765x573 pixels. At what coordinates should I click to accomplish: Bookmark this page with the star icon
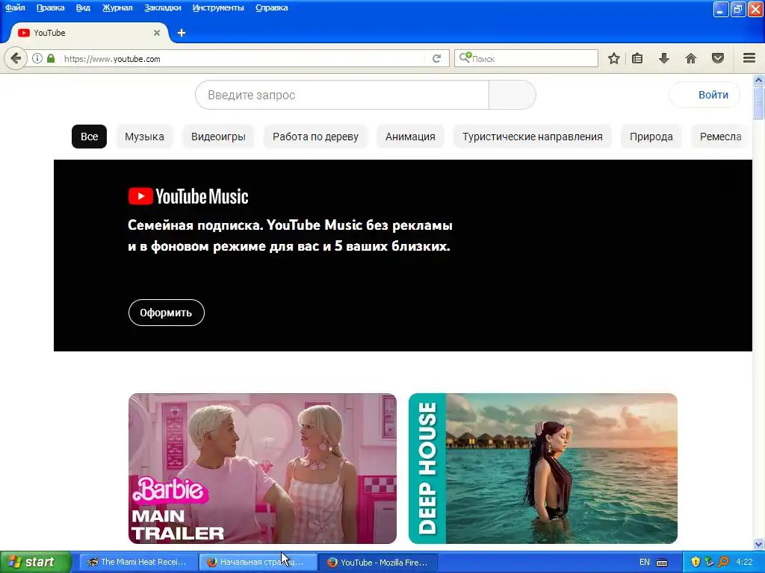[x=614, y=58]
